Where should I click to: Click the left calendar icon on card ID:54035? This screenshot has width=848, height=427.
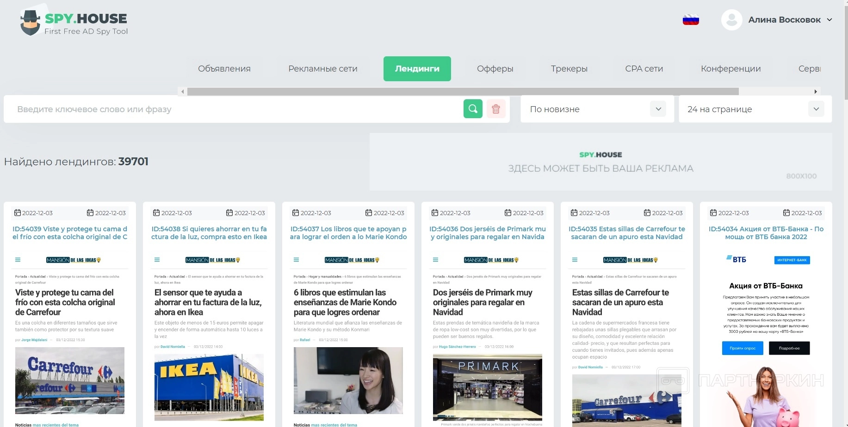click(574, 213)
